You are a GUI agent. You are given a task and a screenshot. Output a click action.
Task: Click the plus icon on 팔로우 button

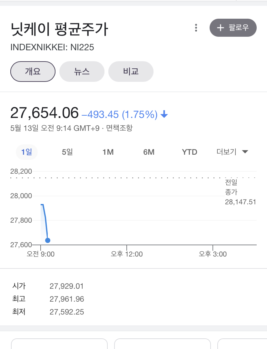click(221, 28)
